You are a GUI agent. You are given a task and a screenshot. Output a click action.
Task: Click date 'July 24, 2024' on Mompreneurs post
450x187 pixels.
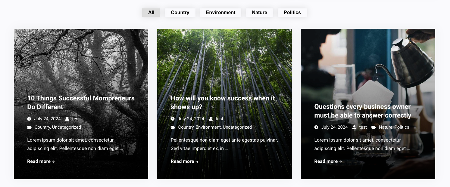[47, 119]
